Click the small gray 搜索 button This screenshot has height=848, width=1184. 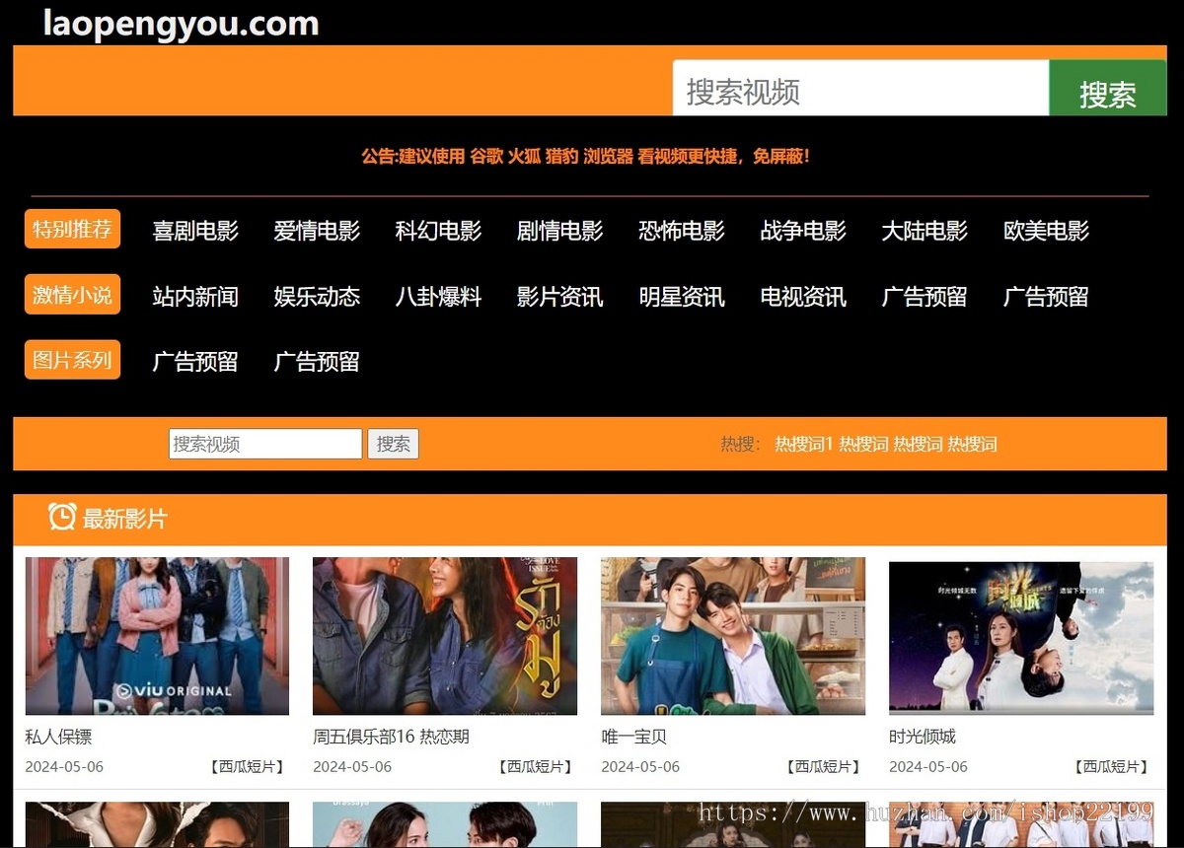tap(393, 444)
